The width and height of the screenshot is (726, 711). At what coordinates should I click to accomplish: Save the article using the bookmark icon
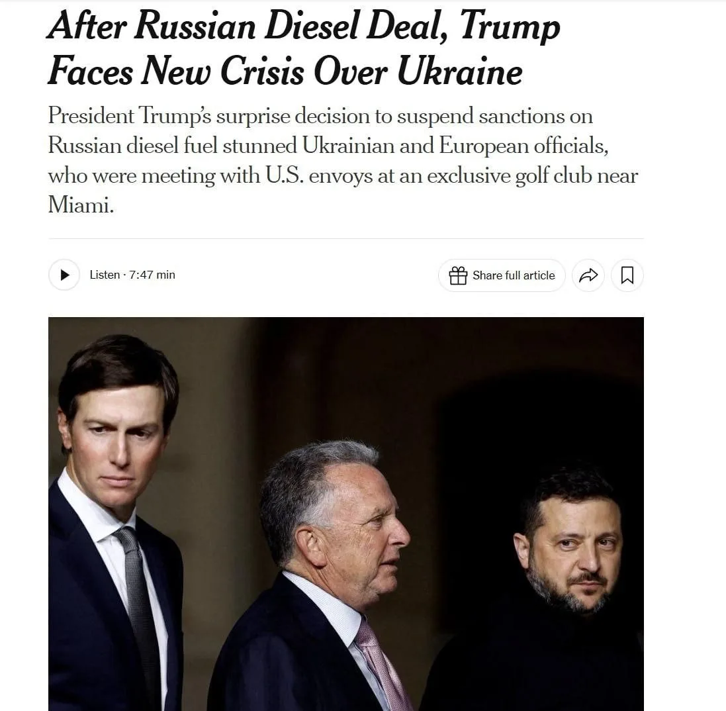pos(627,275)
